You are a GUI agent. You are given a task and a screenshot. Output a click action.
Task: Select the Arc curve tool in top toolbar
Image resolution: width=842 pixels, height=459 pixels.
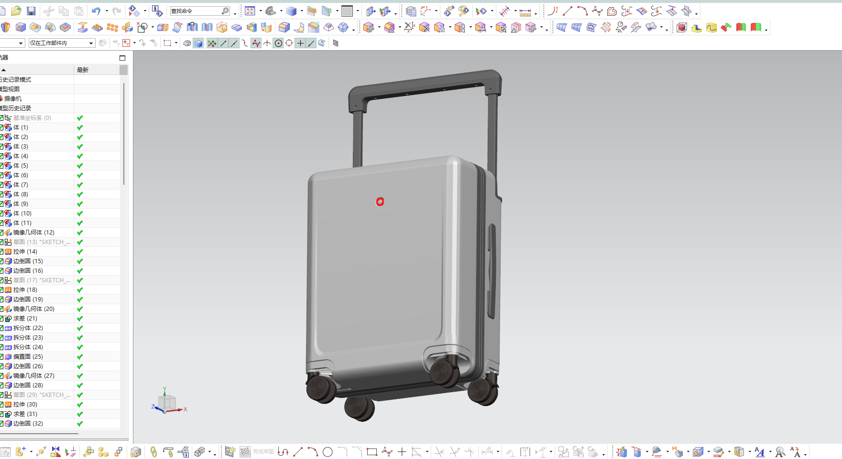pyautogui.click(x=582, y=11)
